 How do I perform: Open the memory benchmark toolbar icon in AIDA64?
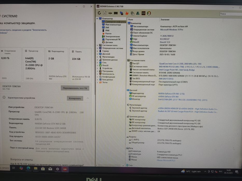(x=116, y=13)
